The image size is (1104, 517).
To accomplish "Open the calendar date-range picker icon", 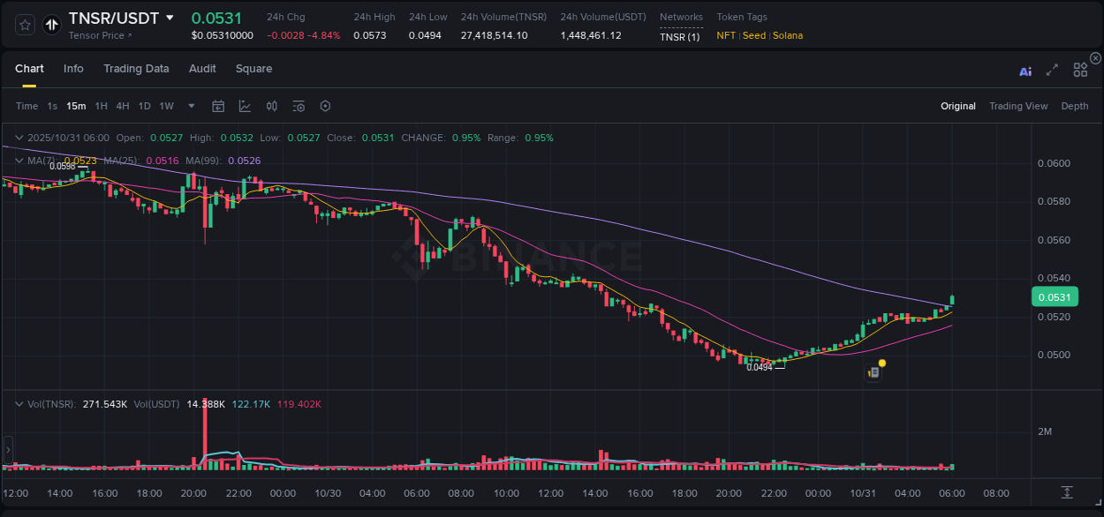I will click(x=218, y=106).
